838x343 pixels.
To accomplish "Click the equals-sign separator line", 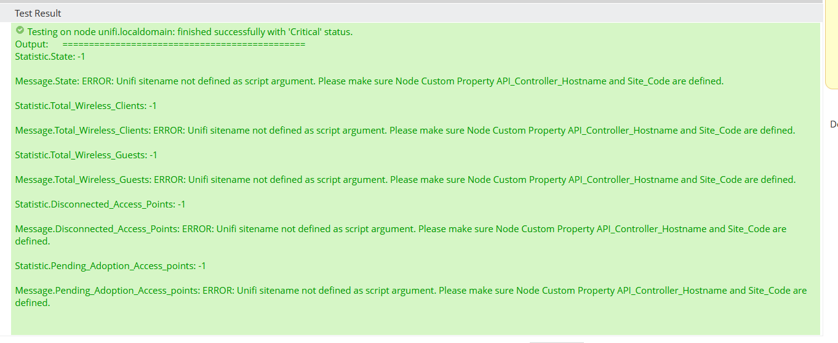I will click(x=184, y=44).
